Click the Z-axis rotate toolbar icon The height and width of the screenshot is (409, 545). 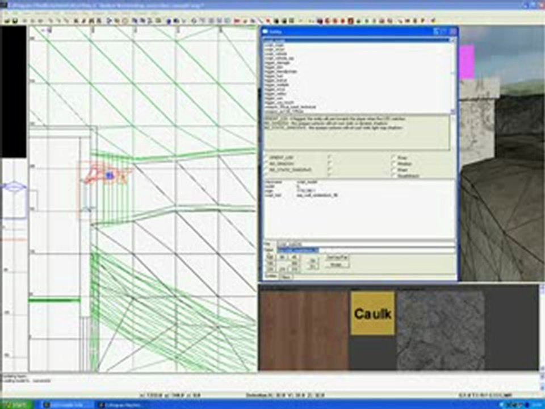click(x=67, y=21)
